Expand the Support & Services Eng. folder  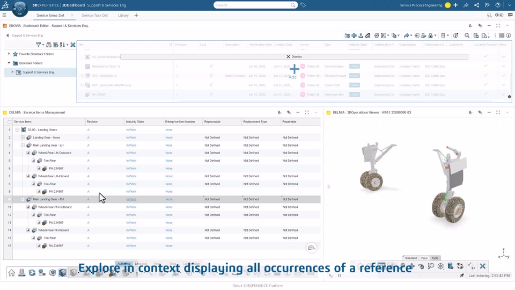[x=12, y=72]
